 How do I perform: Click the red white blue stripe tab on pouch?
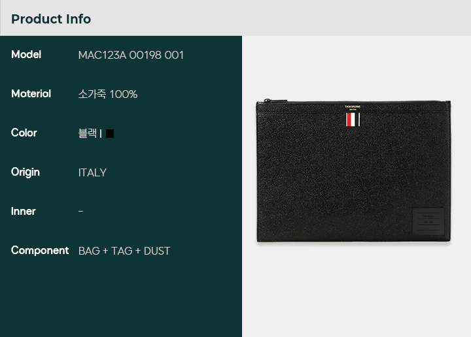353,120
